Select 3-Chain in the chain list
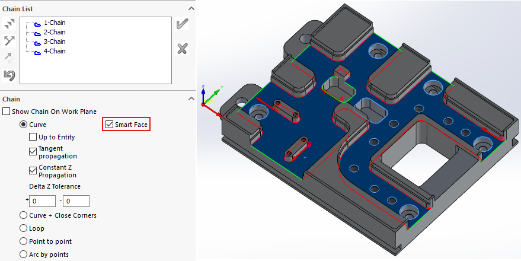521x261 pixels. point(55,42)
